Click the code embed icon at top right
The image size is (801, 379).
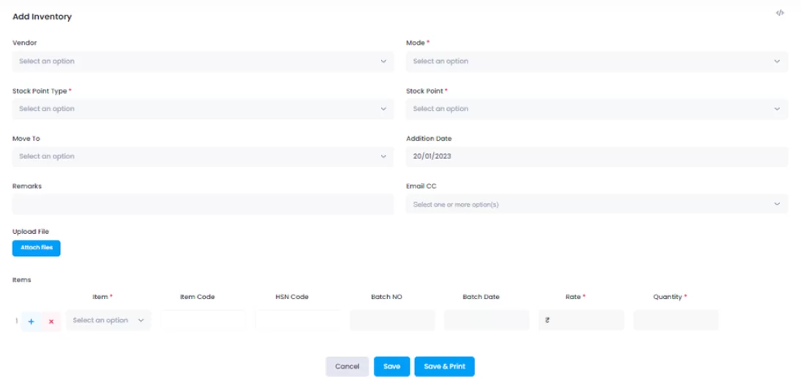point(780,13)
